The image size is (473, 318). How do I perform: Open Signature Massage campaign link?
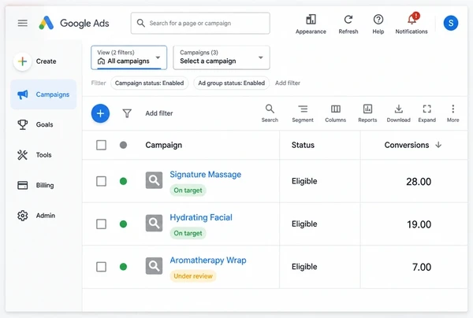click(206, 175)
